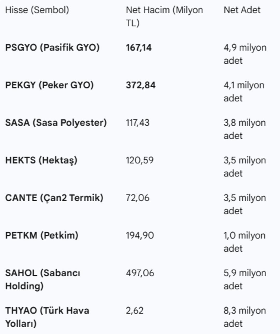Click the bold 372,84 net volume value
Screen dimensions: 280x334
(141, 85)
